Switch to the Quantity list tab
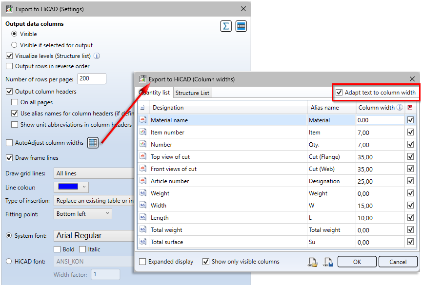 [155, 93]
